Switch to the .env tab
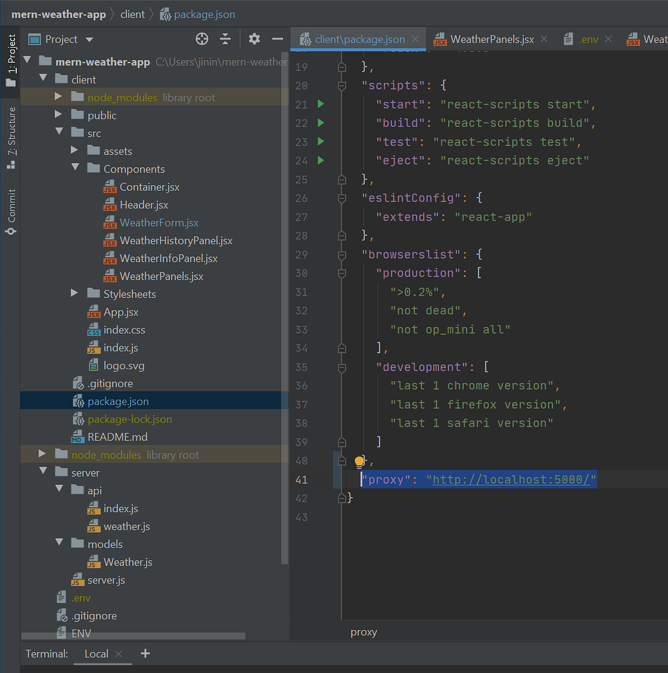668x673 pixels. pos(588,39)
